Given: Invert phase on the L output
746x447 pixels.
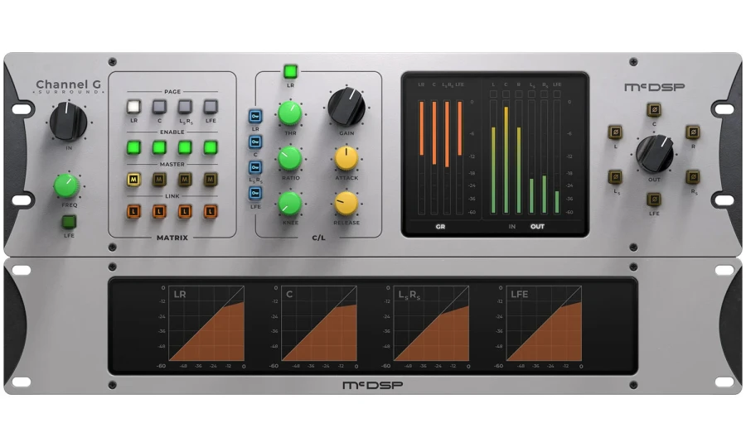Looking at the screenshot, I should [615, 132].
